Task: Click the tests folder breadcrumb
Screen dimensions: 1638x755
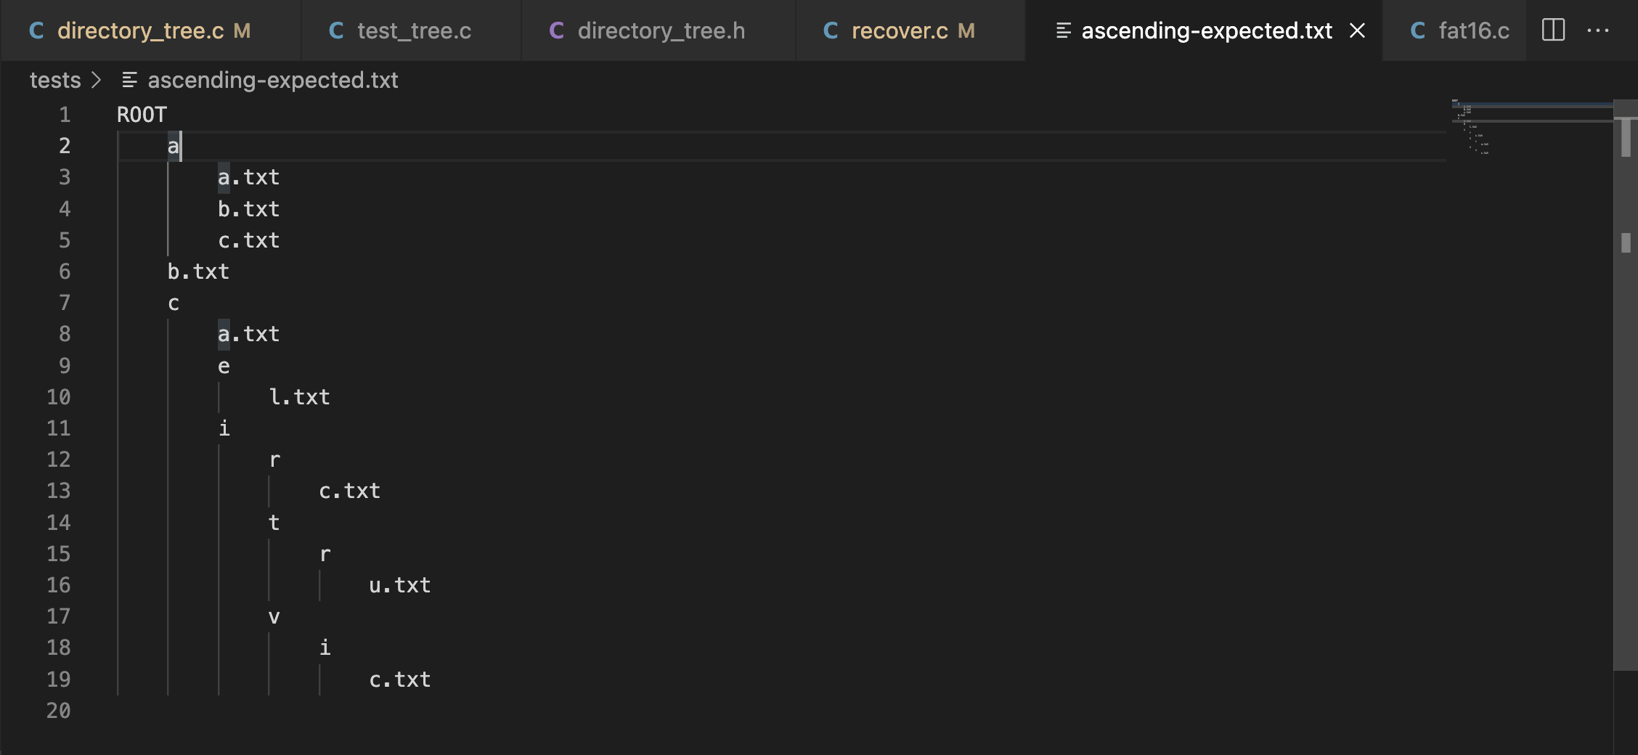Action: [x=55, y=80]
